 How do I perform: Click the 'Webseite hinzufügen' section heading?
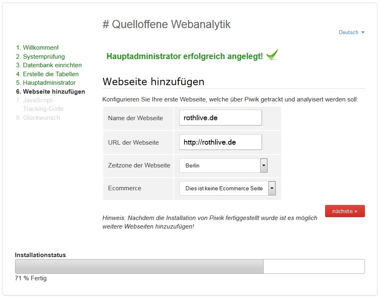tap(153, 81)
